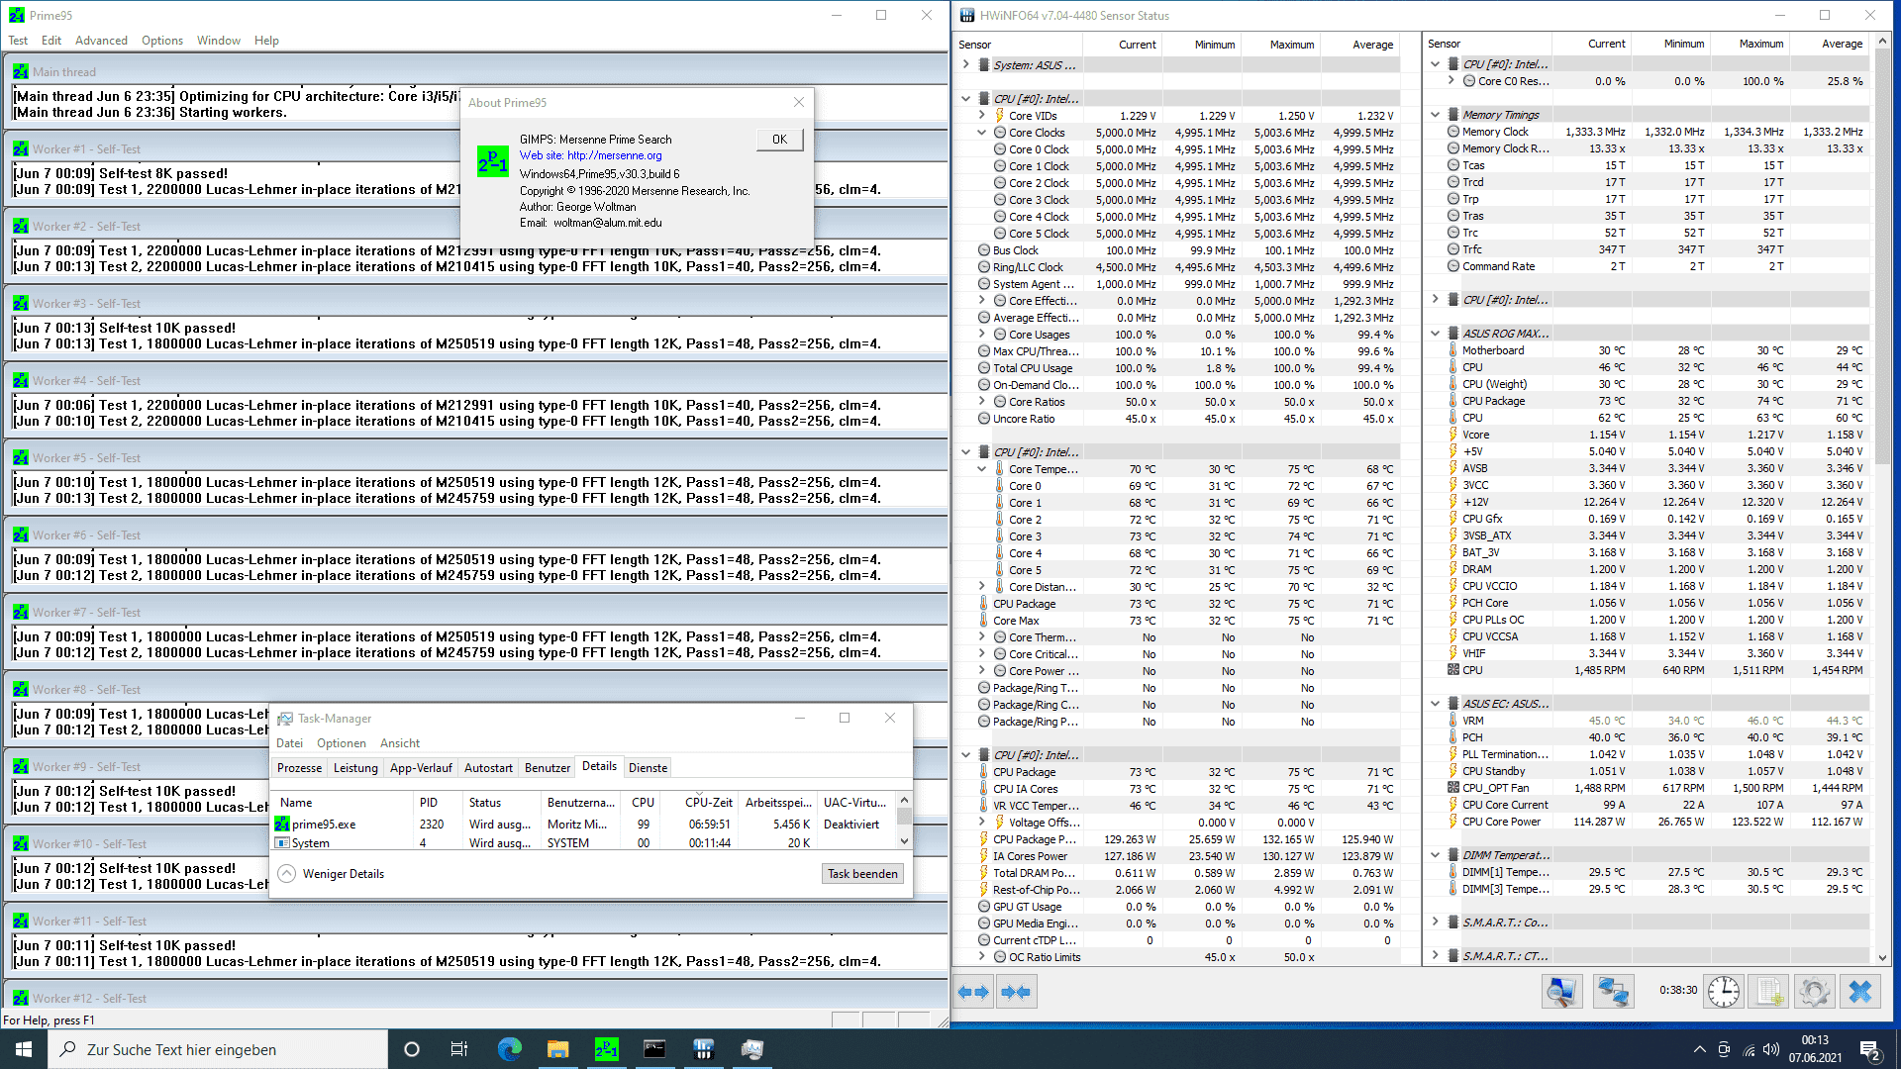This screenshot has width=1901, height=1069.
Task: Click the Task beenden button
Action: [x=862, y=874]
